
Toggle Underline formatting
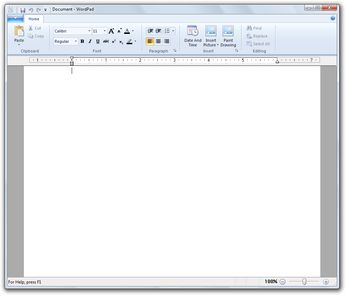(x=98, y=41)
